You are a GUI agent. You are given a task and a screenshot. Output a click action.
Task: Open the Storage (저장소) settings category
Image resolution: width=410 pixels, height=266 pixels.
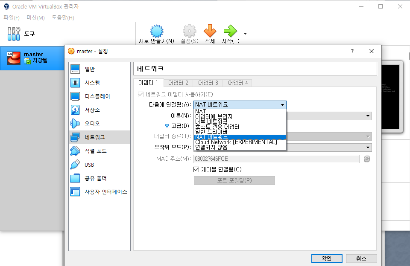click(100, 110)
